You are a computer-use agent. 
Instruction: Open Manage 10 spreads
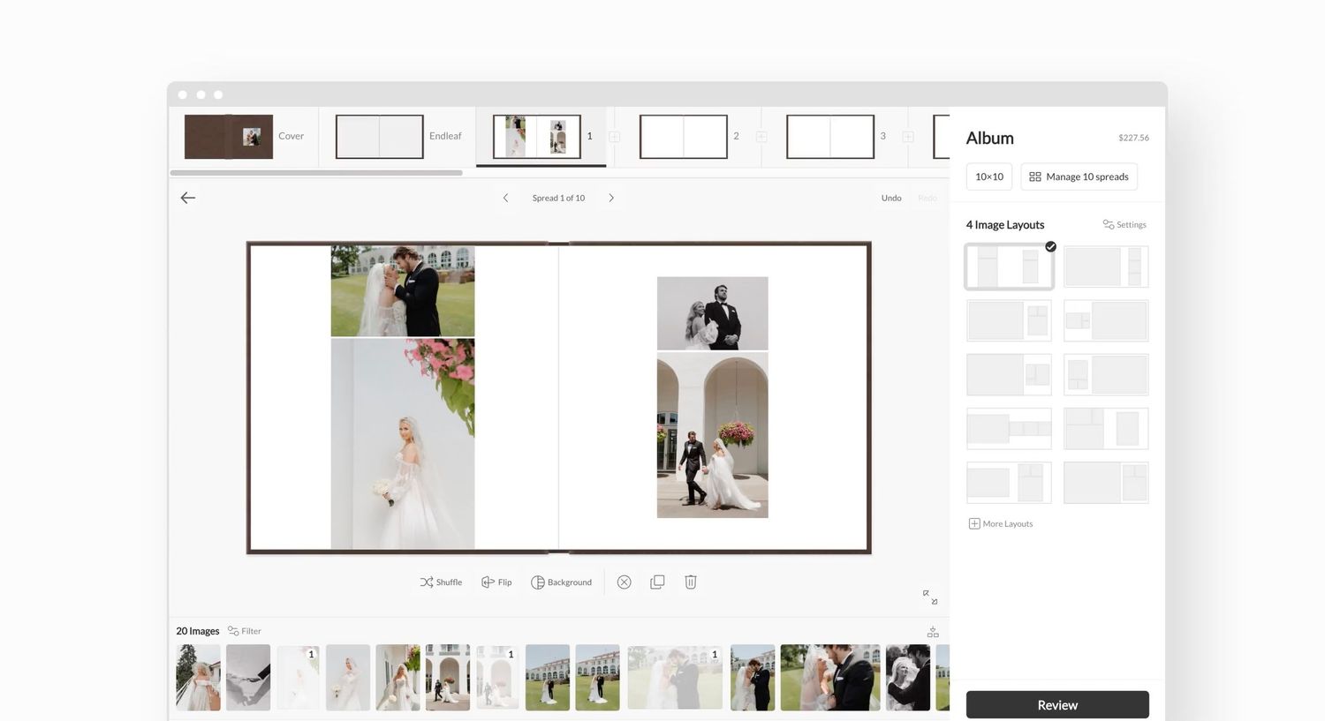[1079, 176]
